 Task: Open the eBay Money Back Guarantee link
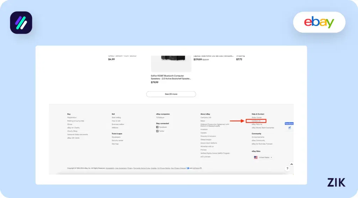click(x=263, y=128)
